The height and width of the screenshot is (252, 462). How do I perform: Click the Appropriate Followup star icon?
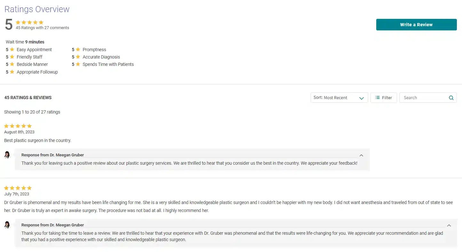coord(12,72)
